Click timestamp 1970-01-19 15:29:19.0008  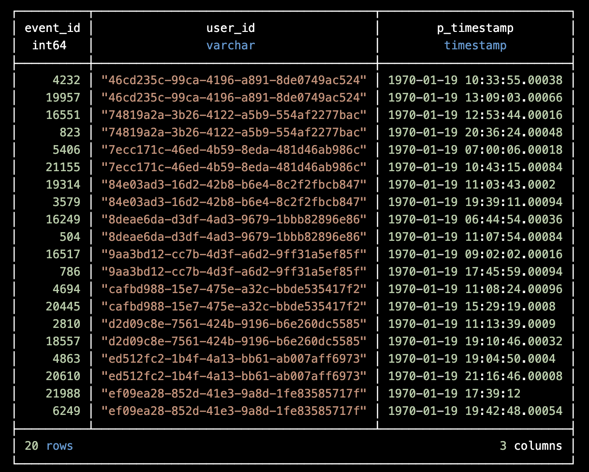(x=471, y=307)
